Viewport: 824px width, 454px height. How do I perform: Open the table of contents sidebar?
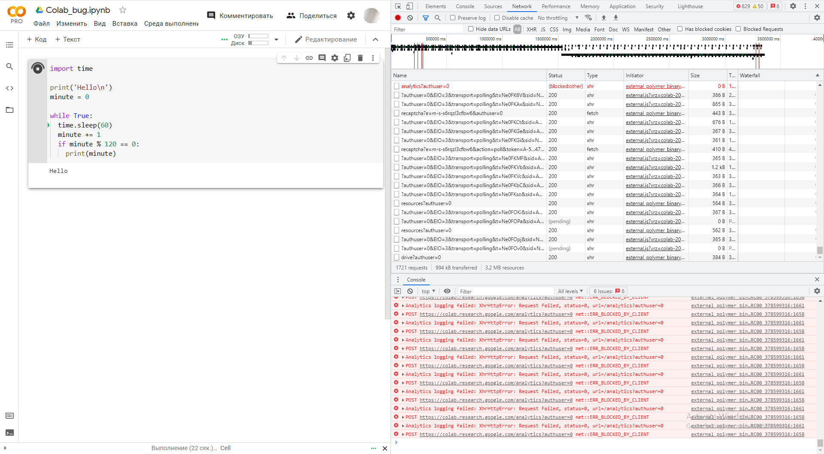pos(9,45)
